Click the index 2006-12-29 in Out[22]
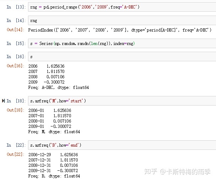This screenshot has width=216, height=181. point(40,155)
